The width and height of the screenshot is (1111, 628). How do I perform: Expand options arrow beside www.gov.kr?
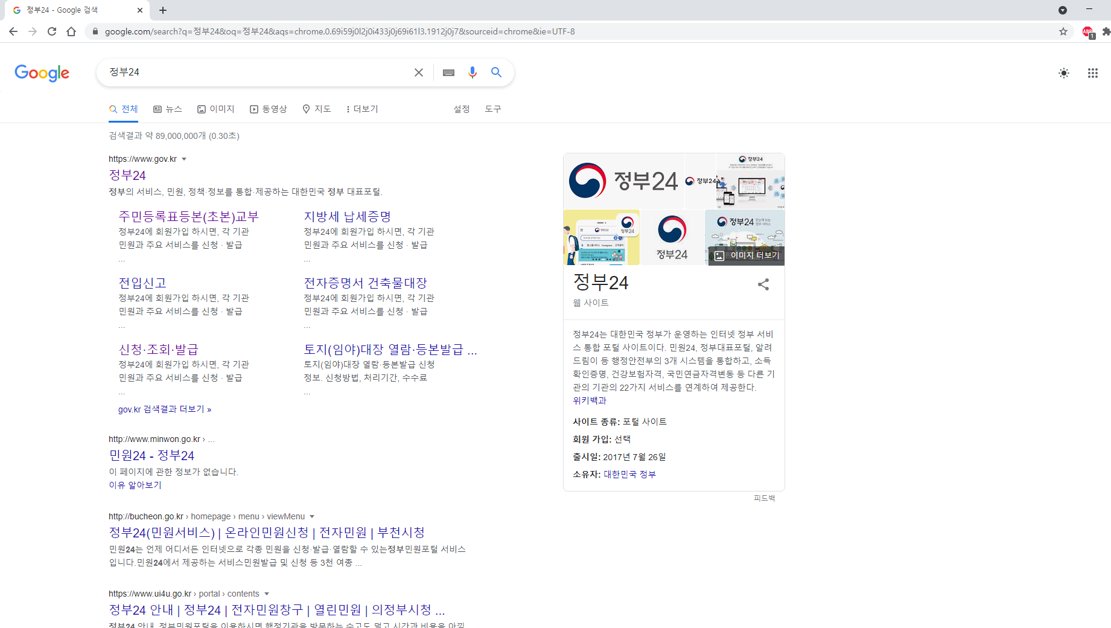(x=184, y=159)
